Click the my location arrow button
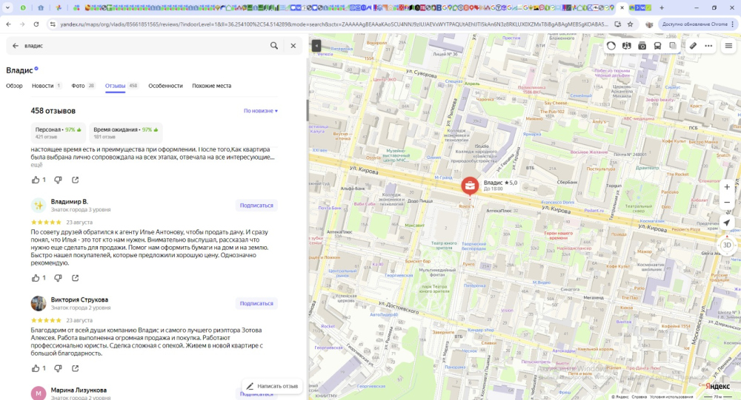 [x=727, y=223]
